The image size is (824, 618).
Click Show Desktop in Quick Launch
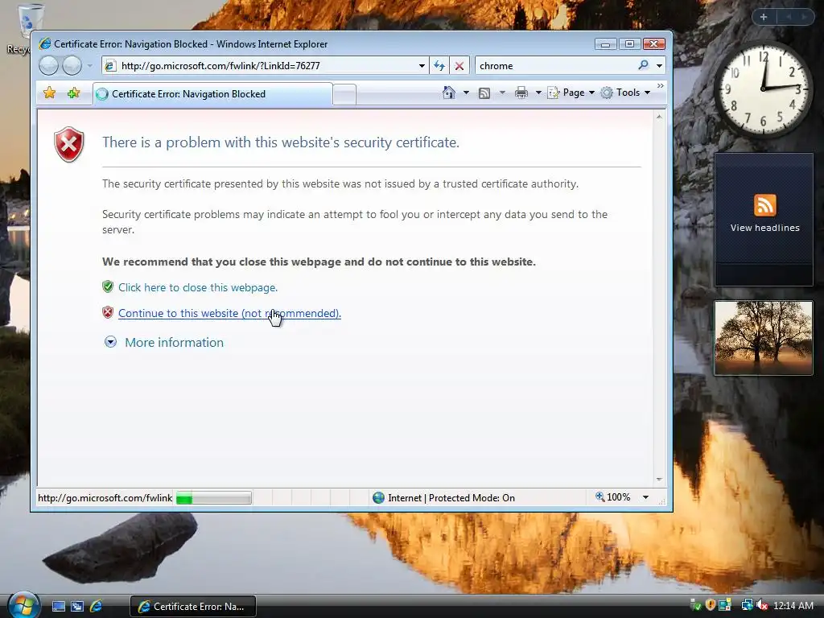tap(58, 607)
